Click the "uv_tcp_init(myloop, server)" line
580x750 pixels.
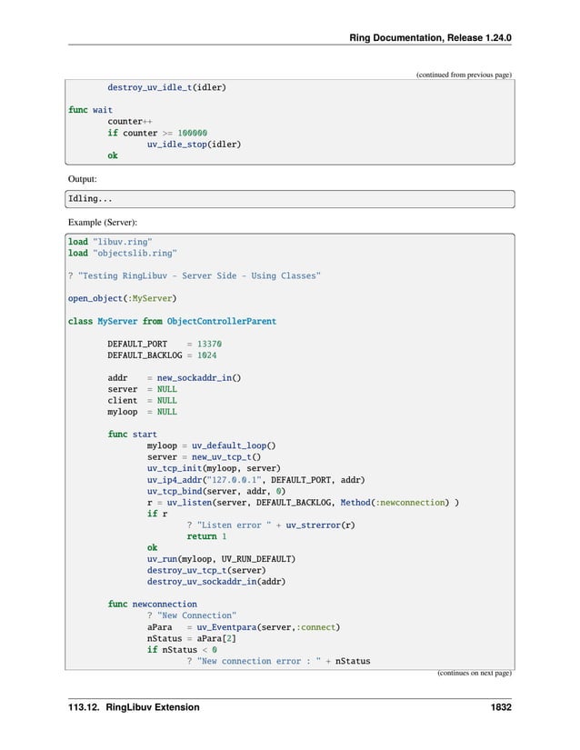214,468
